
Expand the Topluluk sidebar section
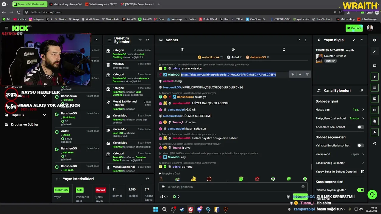point(44,115)
